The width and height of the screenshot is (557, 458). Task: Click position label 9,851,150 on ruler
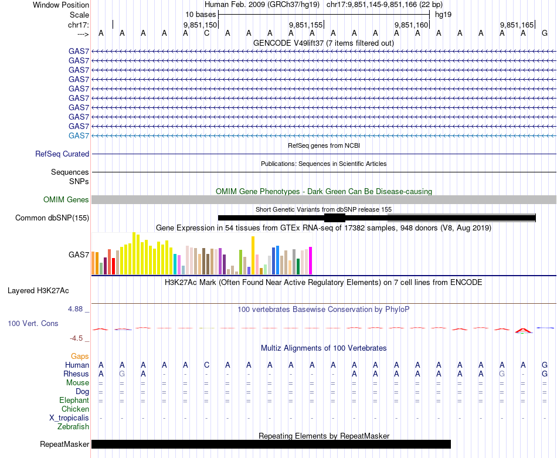click(200, 25)
